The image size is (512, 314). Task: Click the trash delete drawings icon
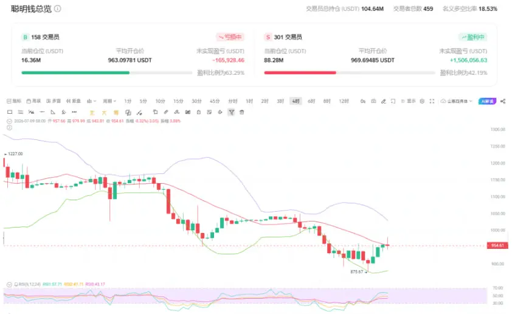point(241,112)
